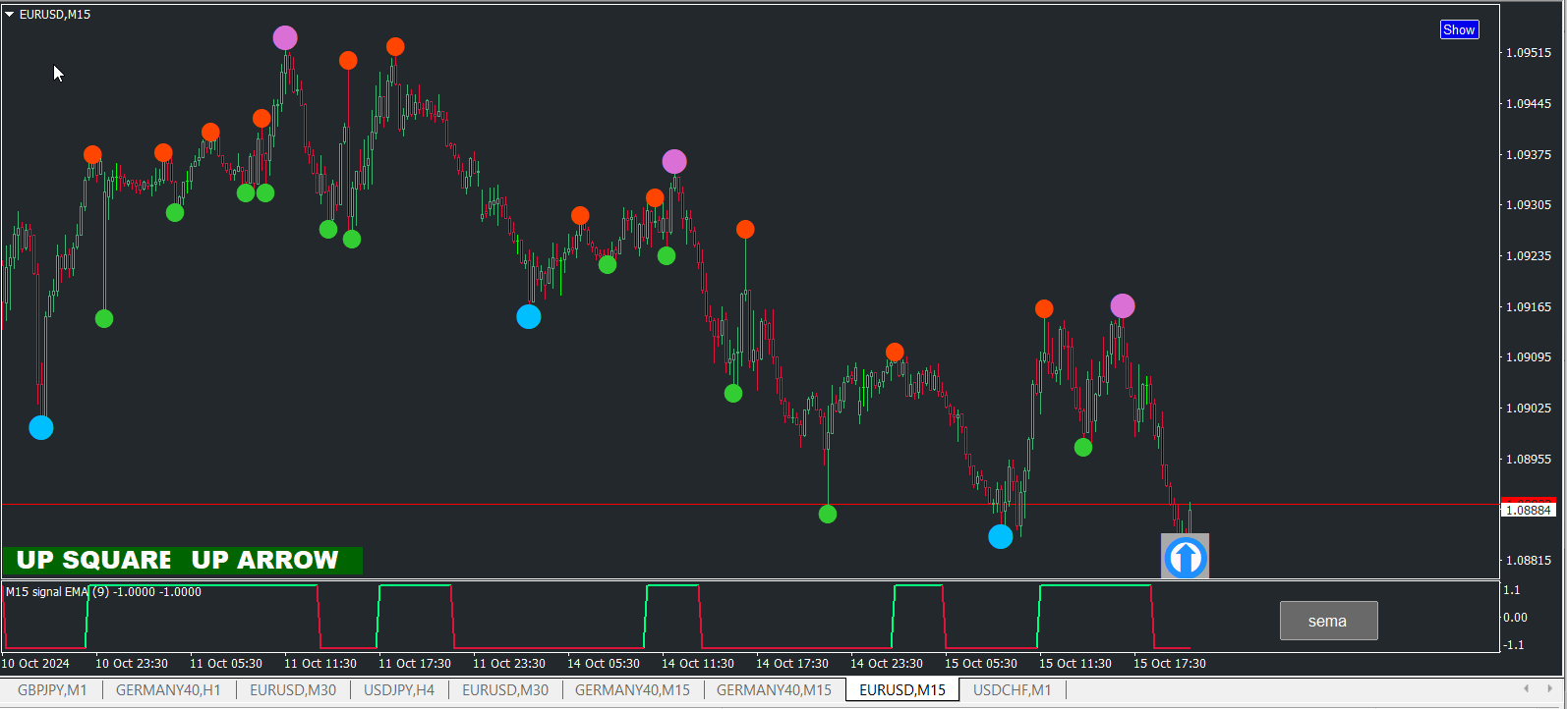The image size is (1567, 709).
Task: Click the 1.1 indicator scale label
Action: (x=1512, y=590)
